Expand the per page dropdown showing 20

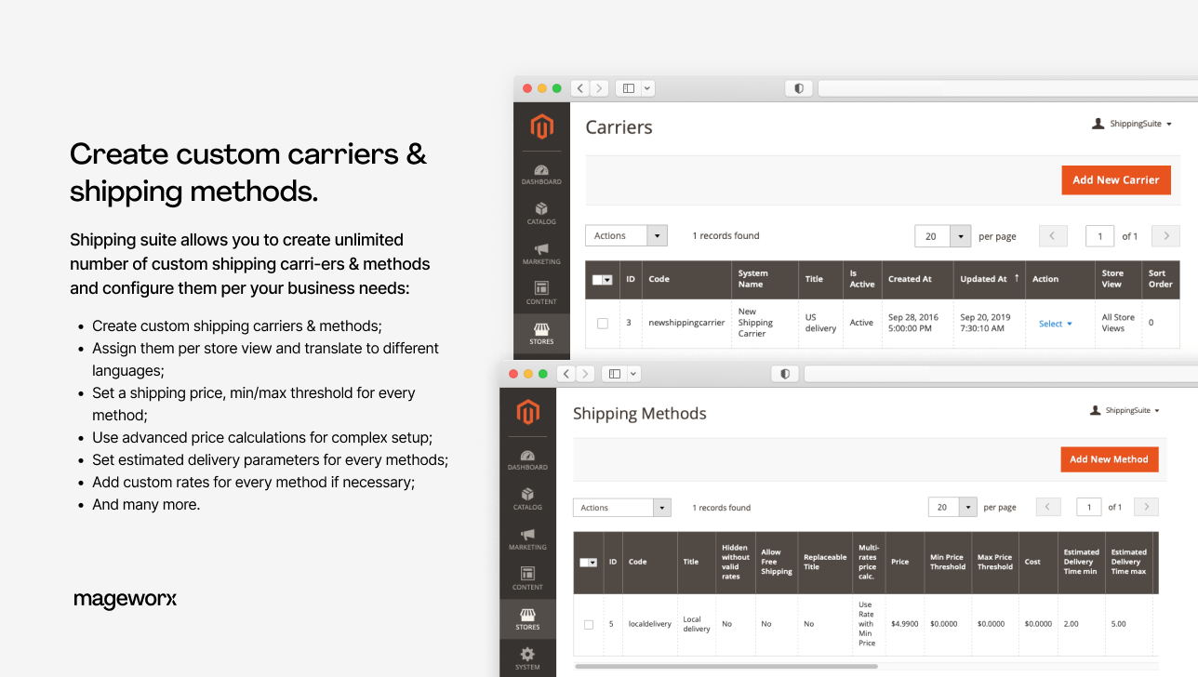(942, 235)
